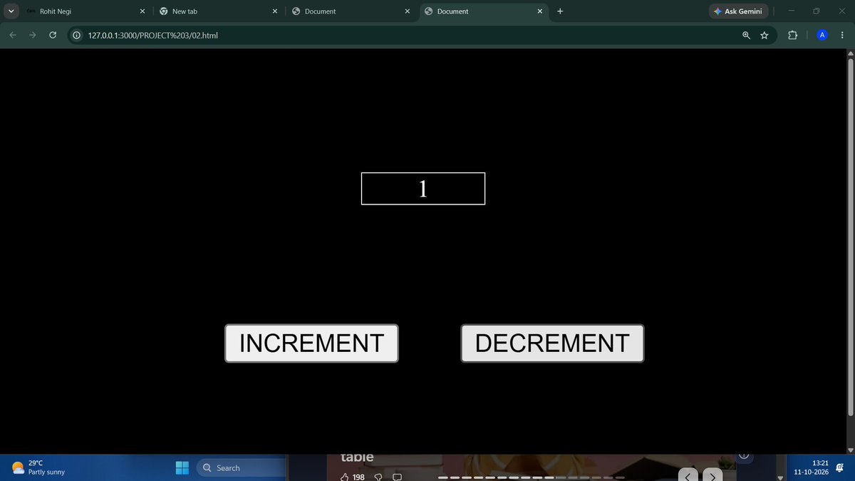
Task: Open a new browser tab
Action: tap(560, 11)
